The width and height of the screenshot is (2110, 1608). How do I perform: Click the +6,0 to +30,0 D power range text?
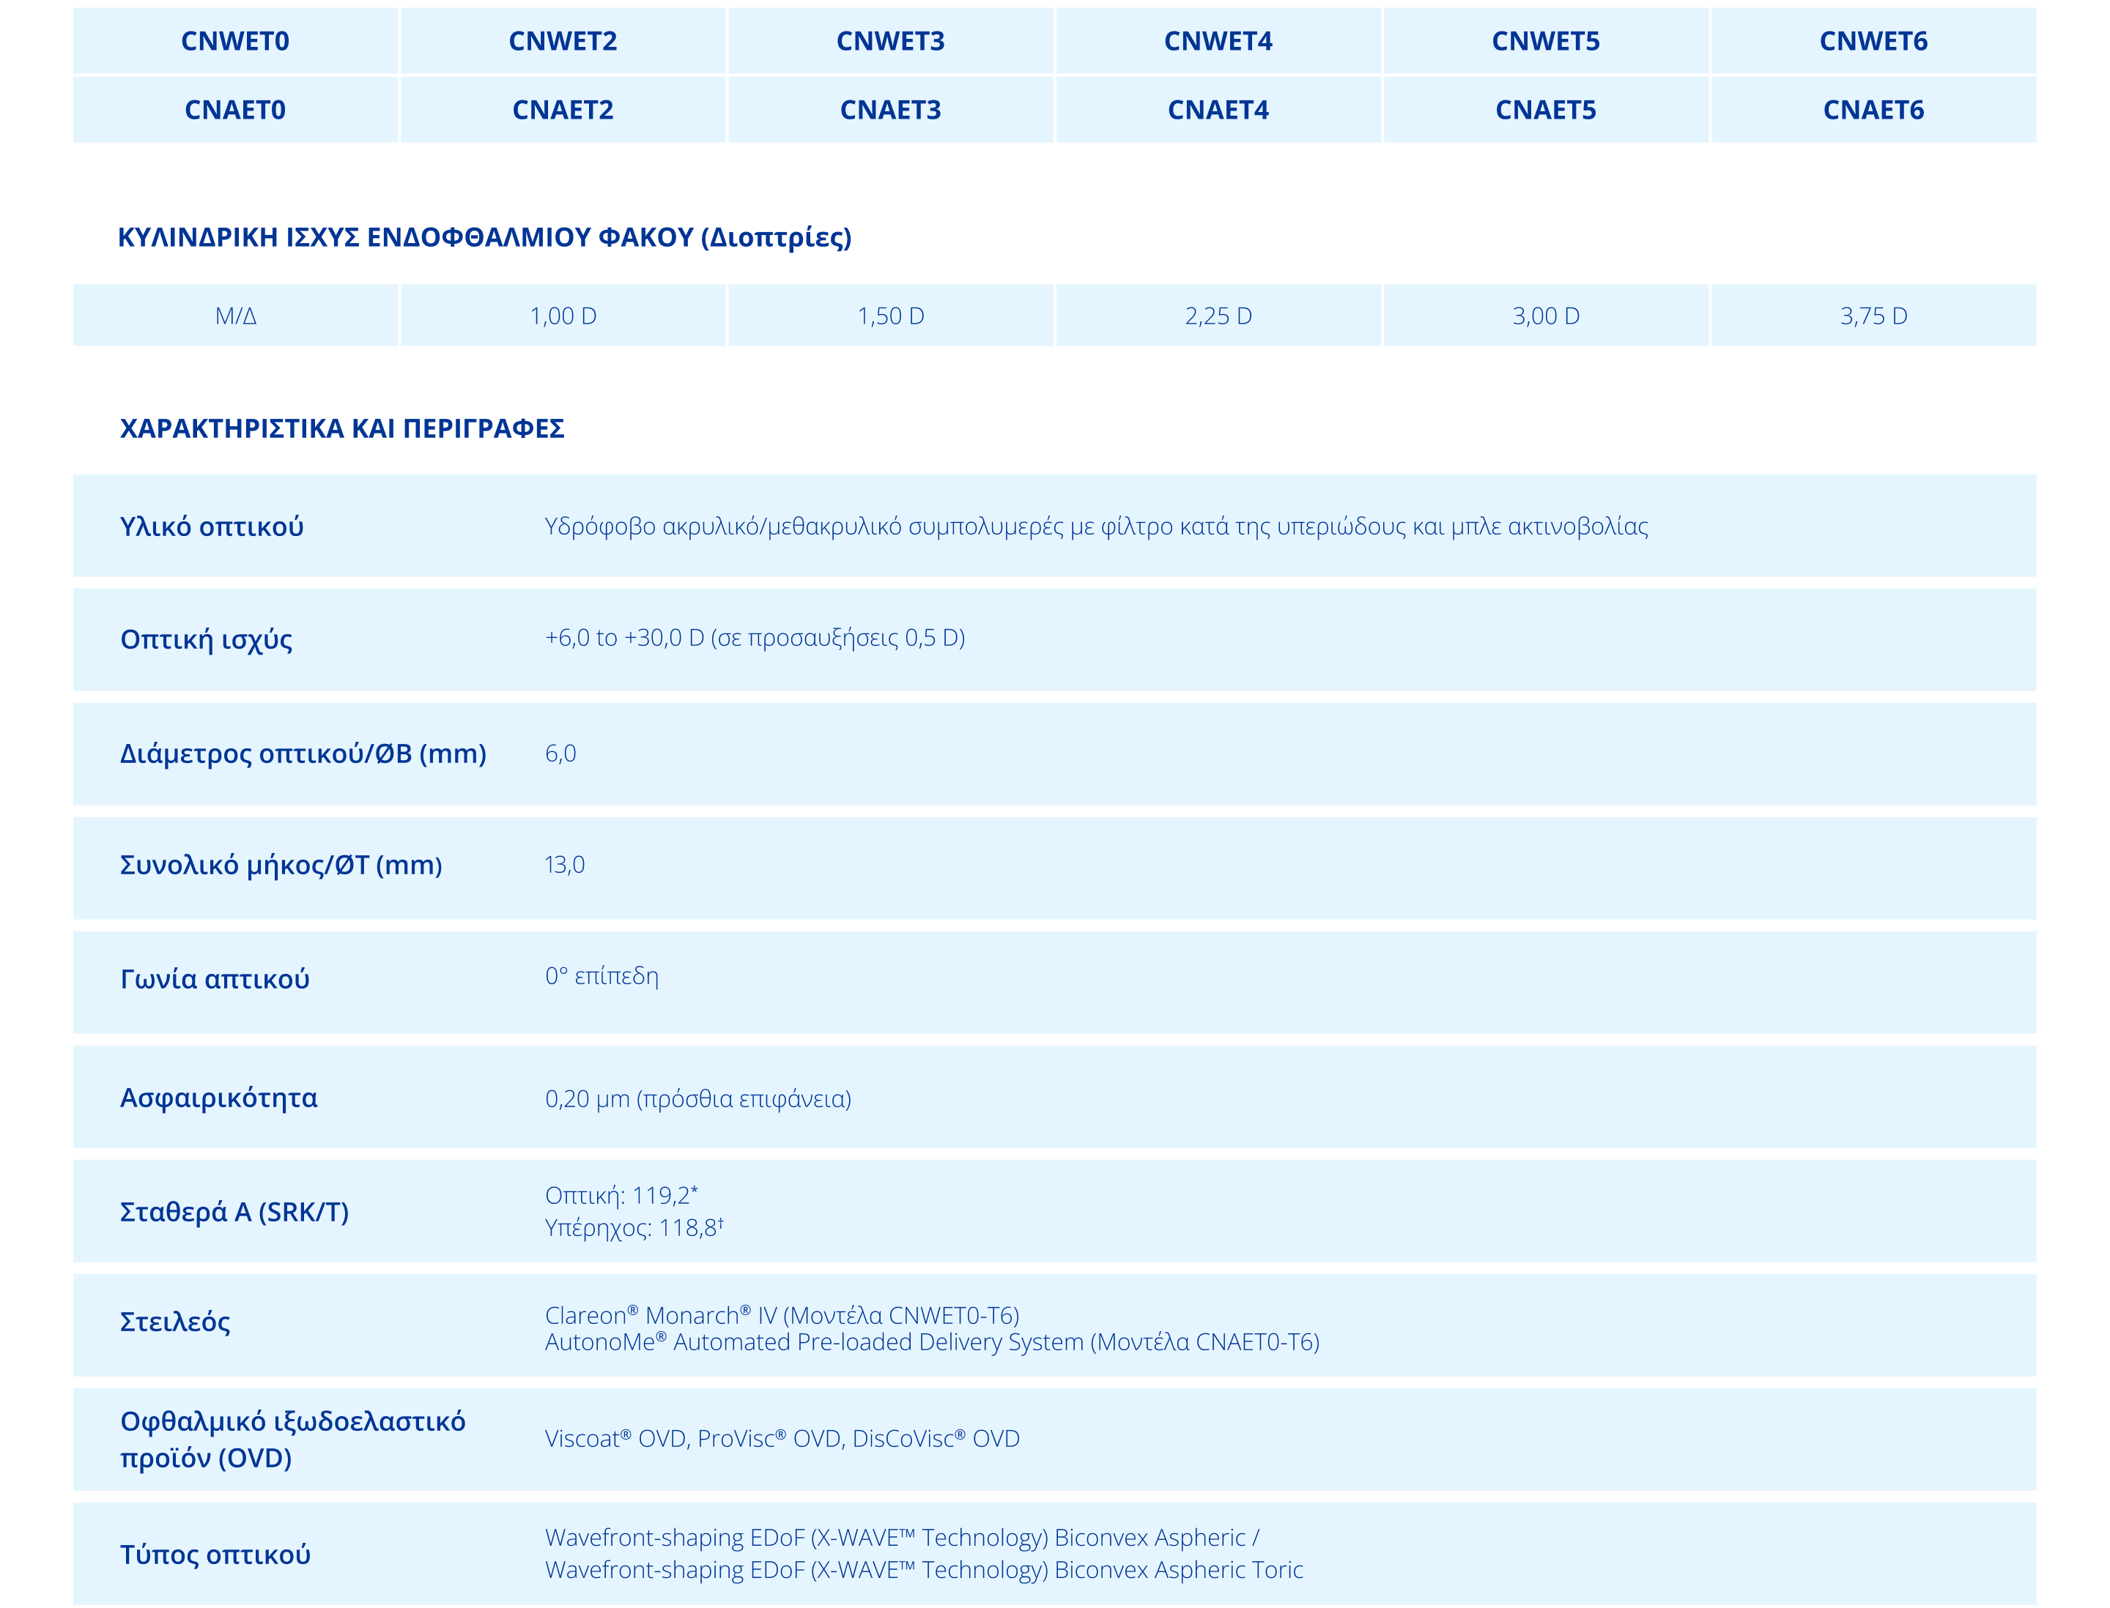[x=755, y=638]
